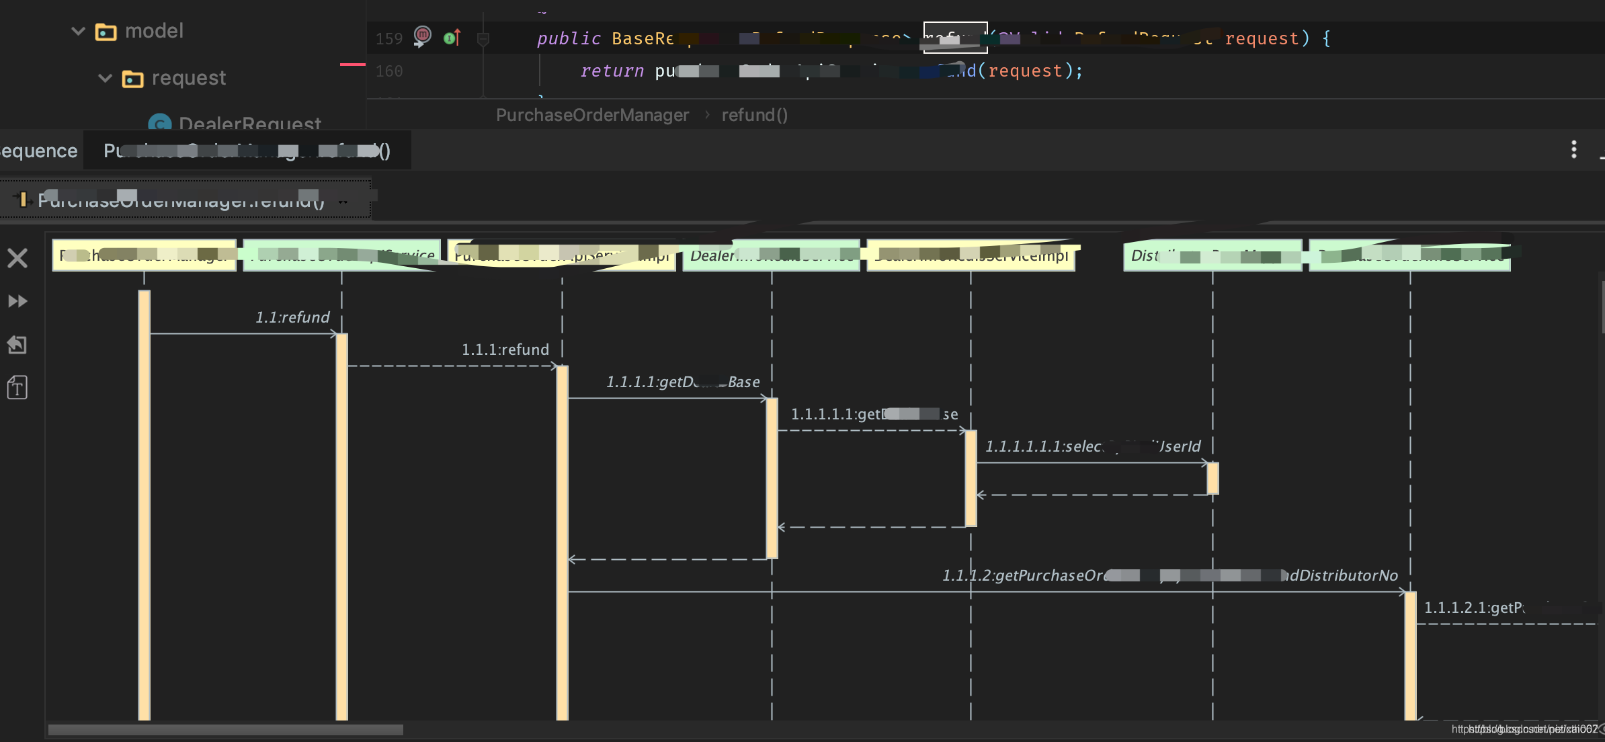The image size is (1605, 742).
Task: Click the fast-forward expand-all icon
Action: click(17, 301)
